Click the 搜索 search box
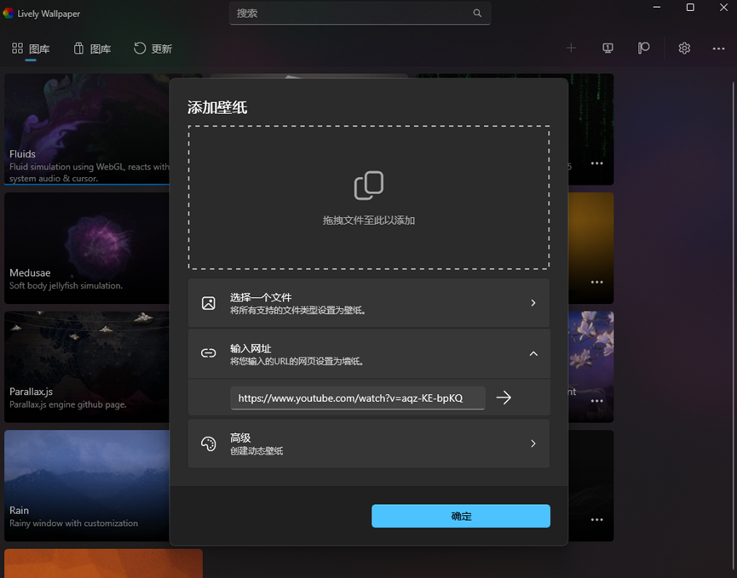Image resolution: width=737 pixels, height=578 pixels. [360, 13]
